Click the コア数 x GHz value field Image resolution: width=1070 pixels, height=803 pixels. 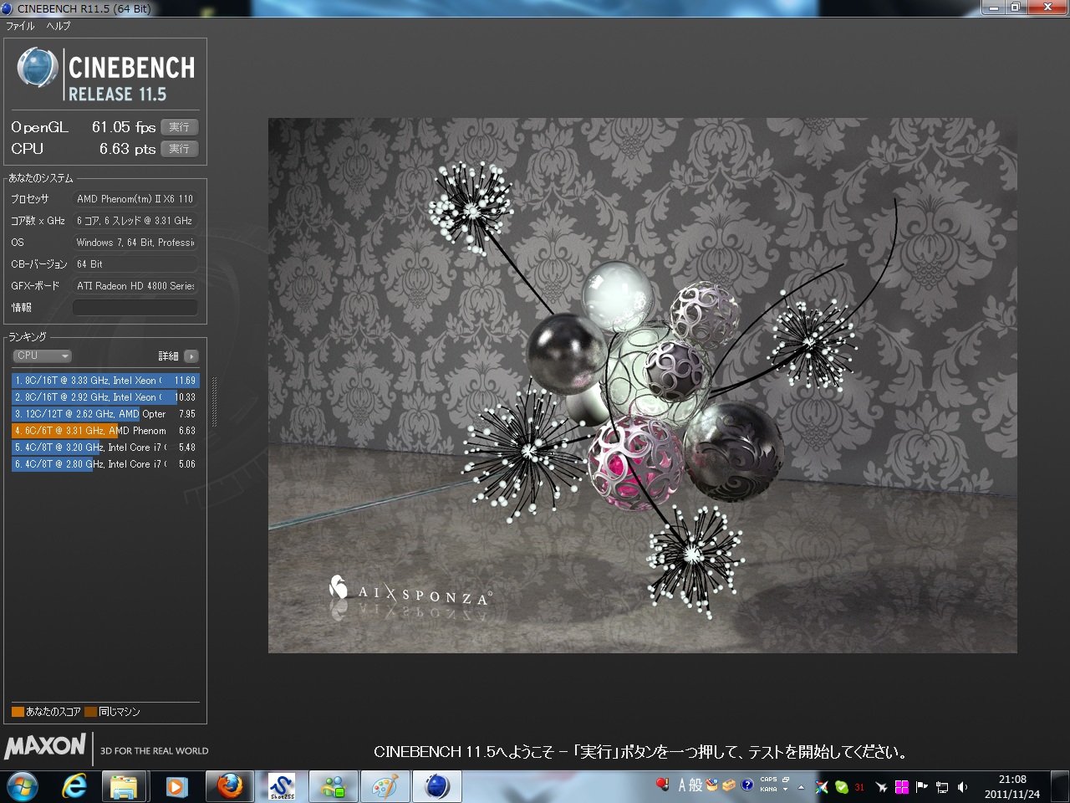pyautogui.click(x=135, y=221)
